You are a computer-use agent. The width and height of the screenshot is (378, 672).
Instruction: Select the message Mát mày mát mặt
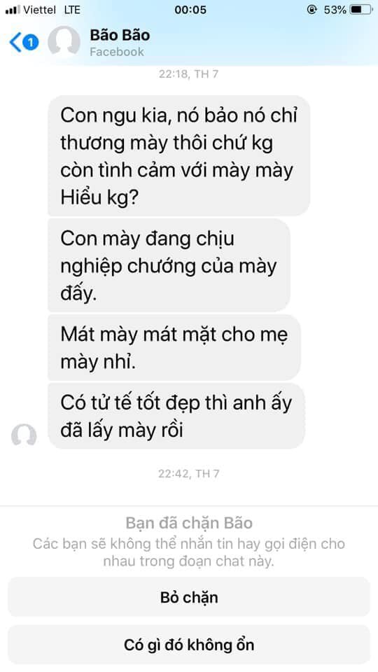coord(174,348)
